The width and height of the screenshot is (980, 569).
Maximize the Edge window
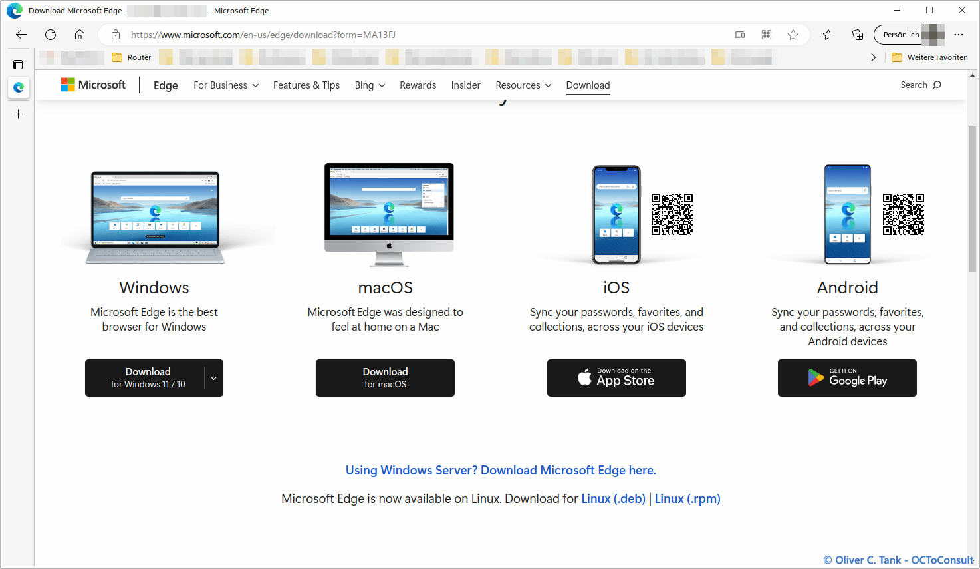tap(929, 11)
